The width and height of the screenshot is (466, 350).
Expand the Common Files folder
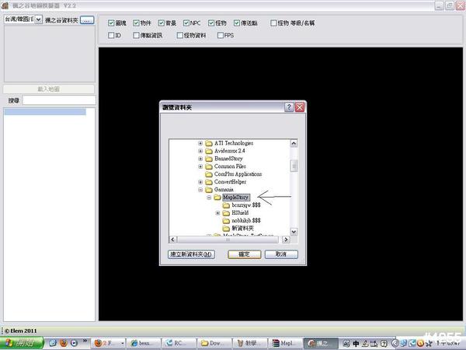200,166
